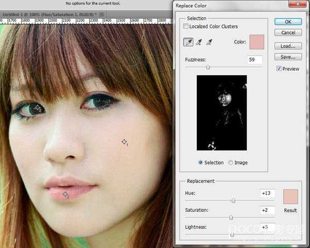The image size is (310, 248).
Task: Click the Save... button
Action: pyautogui.click(x=288, y=57)
